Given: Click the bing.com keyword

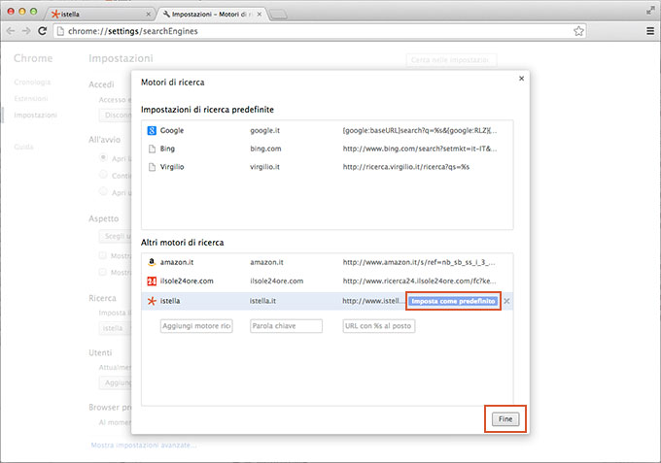Looking at the screenshot, I should click(265, 149).
